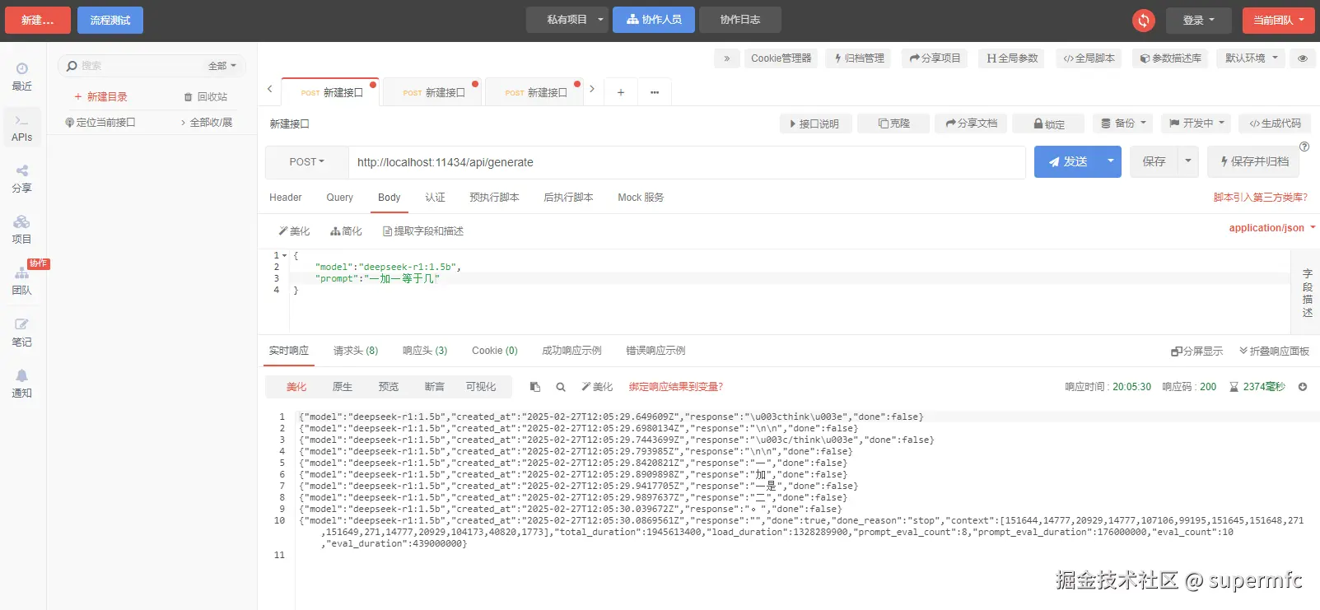Click 定位当前接口 locate current API
Image resolution: width=1320 pixels, height=610 pixels.
100,123
